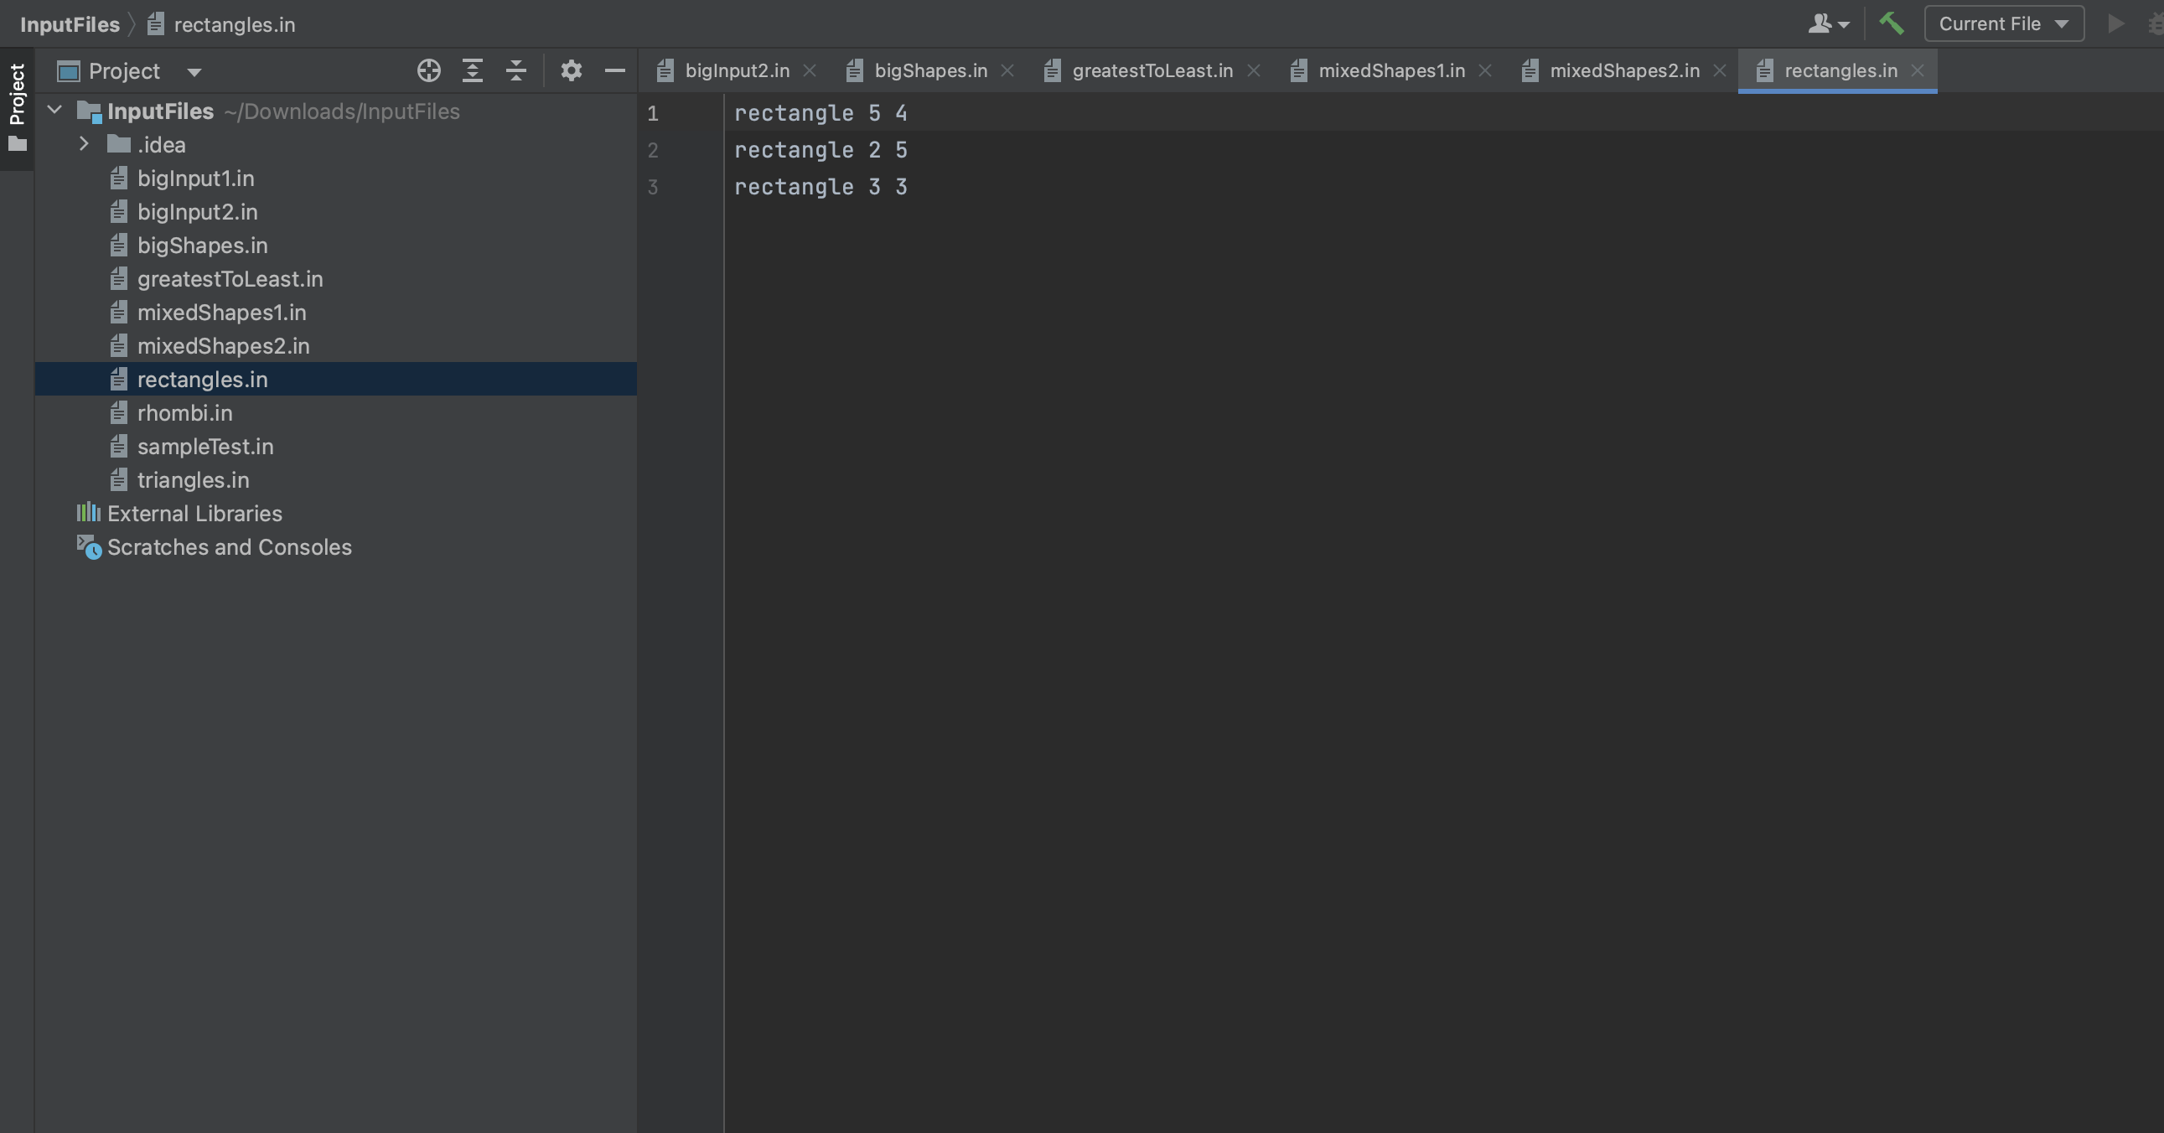The width and height of the screenshot is (2164, 1133).
Task: Click rectangles.in in the breadcrumb bar
Action: point(235,23)
